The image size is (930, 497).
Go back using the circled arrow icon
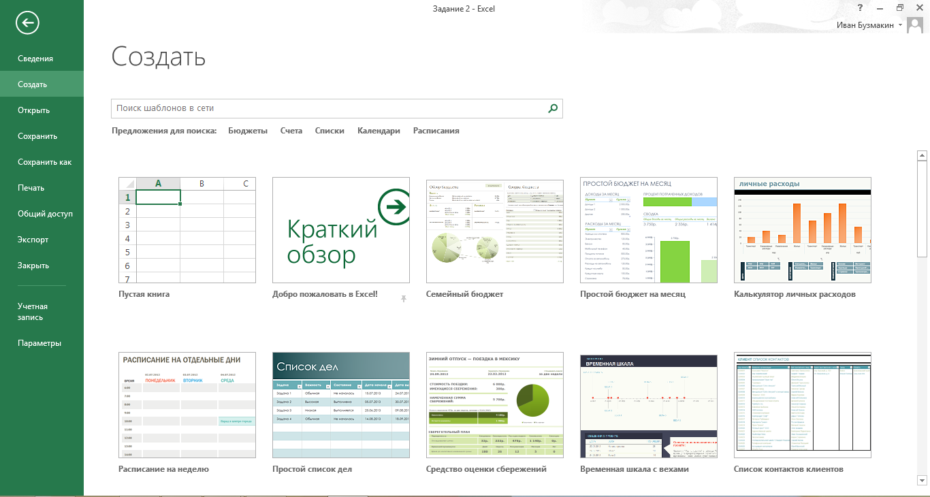tap(28, 23)
